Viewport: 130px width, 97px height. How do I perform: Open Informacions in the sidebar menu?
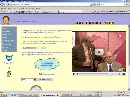[x=9, y=31]
